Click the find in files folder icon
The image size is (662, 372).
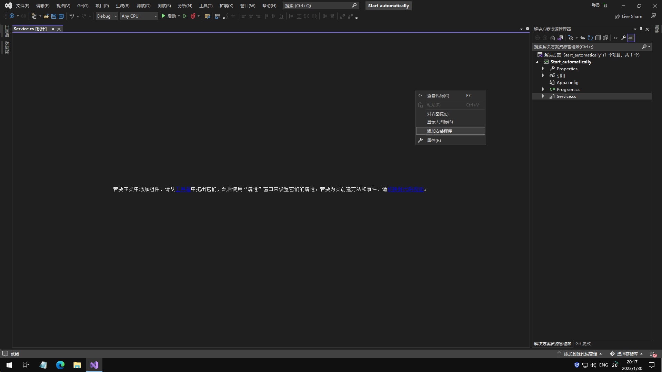coord(207,16)
